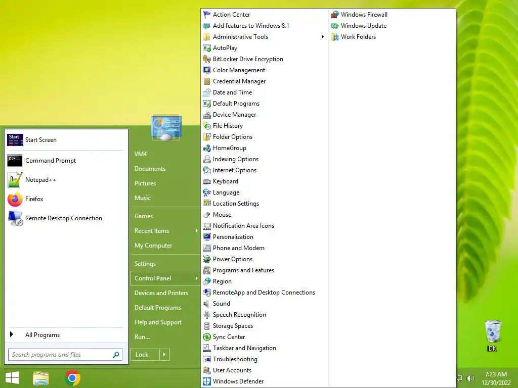Open Games from start menu

tap(143, 216)
